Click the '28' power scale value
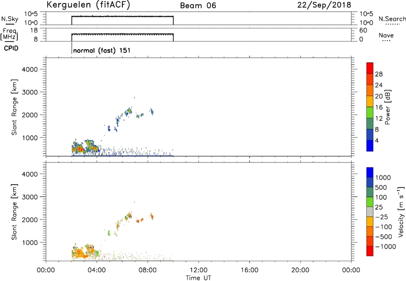406x281 pixels. coord(379,74)
